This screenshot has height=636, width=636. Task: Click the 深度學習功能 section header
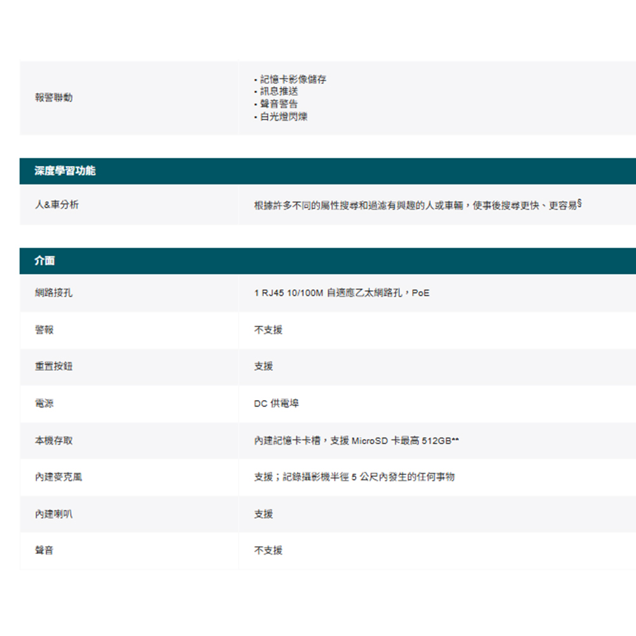point(66,171)
